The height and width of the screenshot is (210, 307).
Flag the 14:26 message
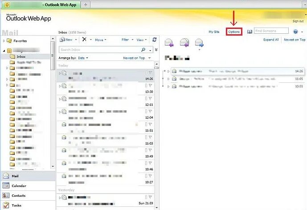[150, 73]
